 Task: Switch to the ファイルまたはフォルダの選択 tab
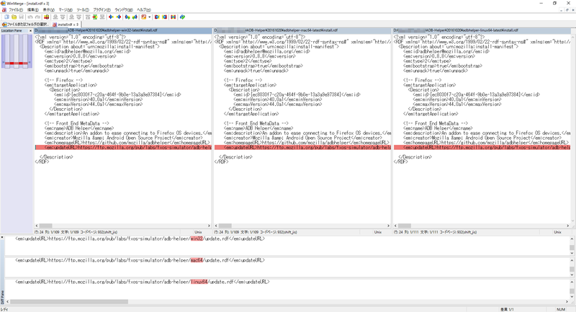(25, 24)
